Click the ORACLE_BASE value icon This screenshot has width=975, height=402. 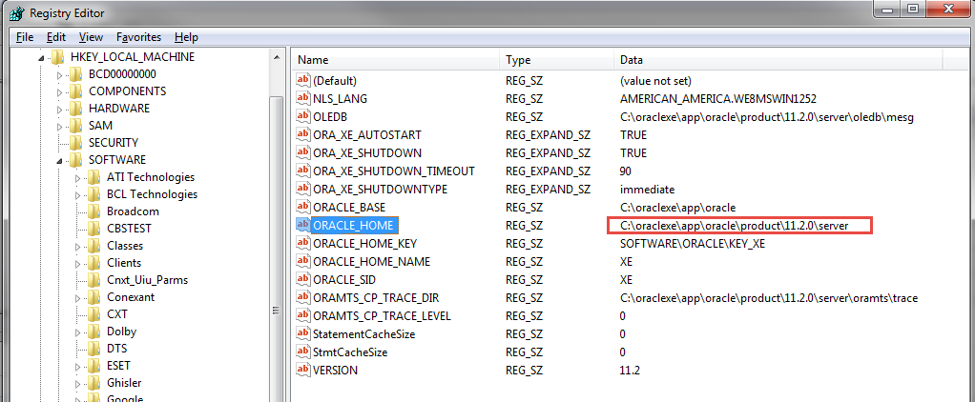(302, 207)
